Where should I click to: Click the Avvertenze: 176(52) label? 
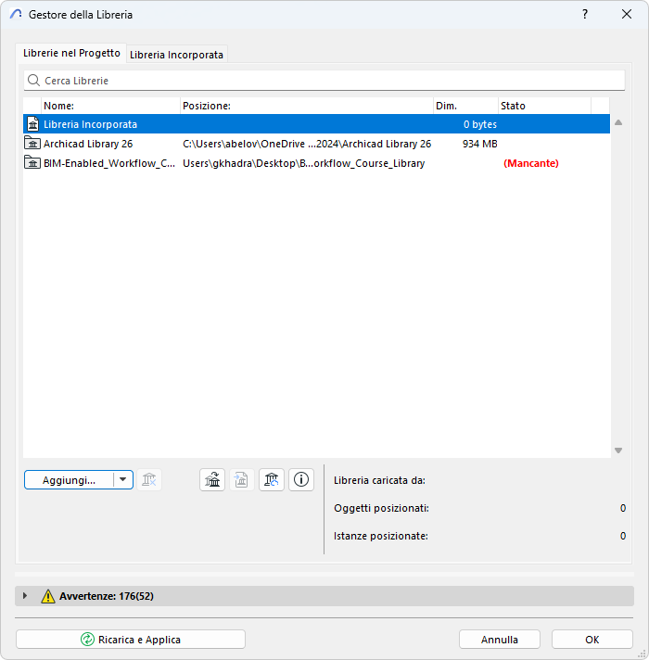107,596
